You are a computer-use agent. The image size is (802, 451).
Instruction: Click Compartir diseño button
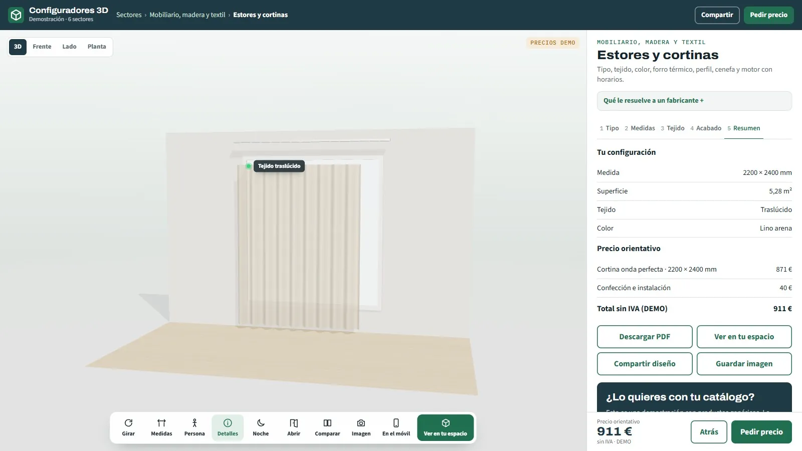pos(645,364)
